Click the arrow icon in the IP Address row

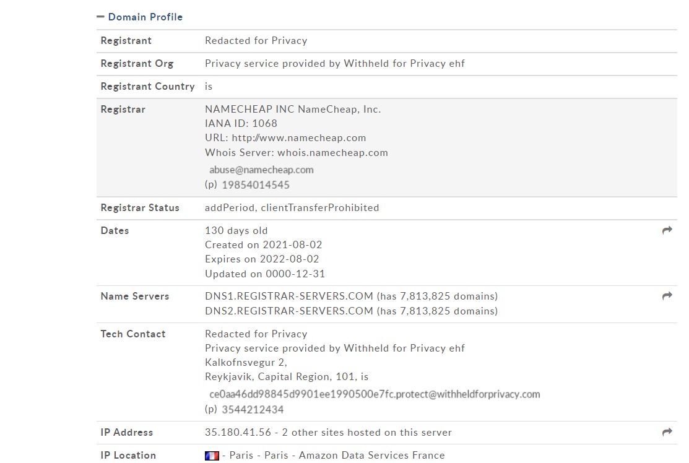tap(667, 432)
